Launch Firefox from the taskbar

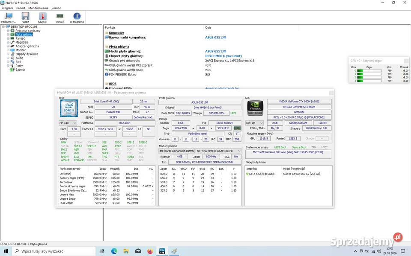(x=150, y=251)
